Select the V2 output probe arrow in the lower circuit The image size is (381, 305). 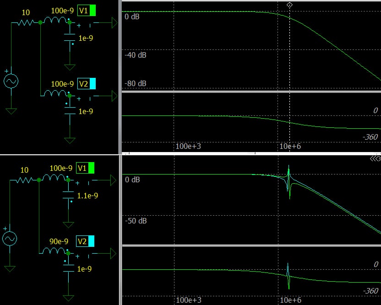pos(113,253)
